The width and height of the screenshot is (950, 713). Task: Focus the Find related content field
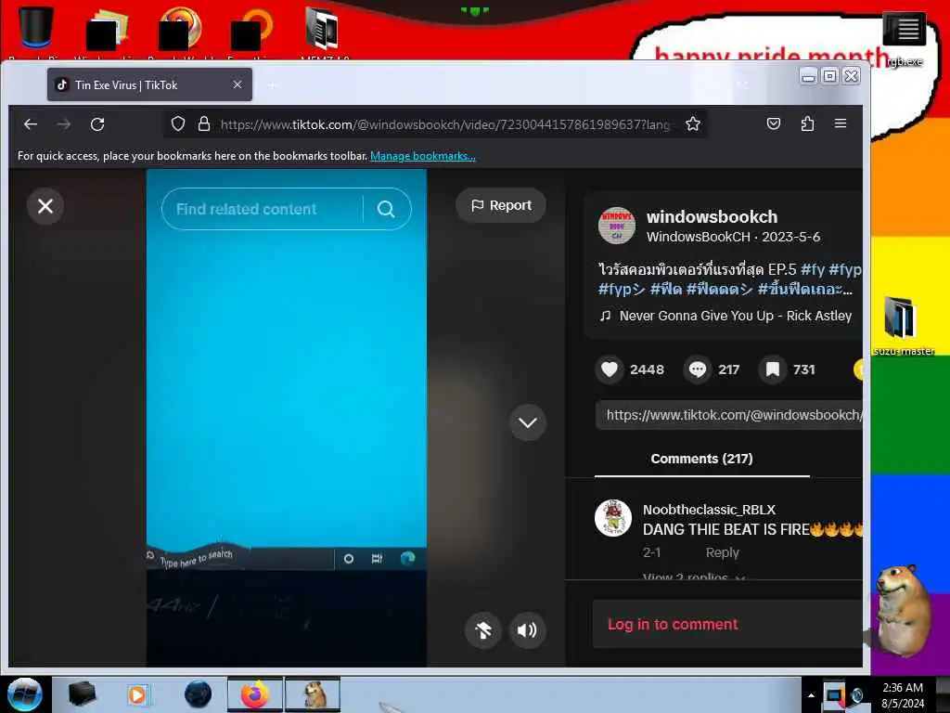[262, 209]
